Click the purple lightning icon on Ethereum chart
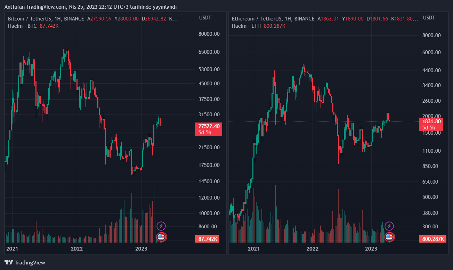The image size is (453, 270). (389, 226)
